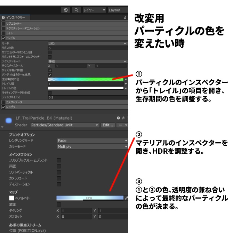The image size is (233, 233).
Task: Uncheck パーティクルカラーを継承 option
Action: [x=50, y=75]
